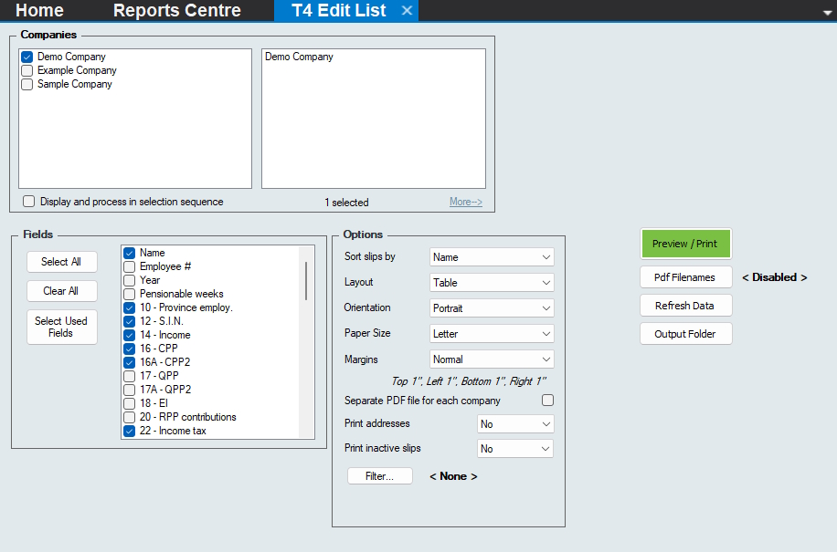This screenshot has width=837, height=552.
Task: Check the Sample Company checkbox
Action: [x=27, y=84]
